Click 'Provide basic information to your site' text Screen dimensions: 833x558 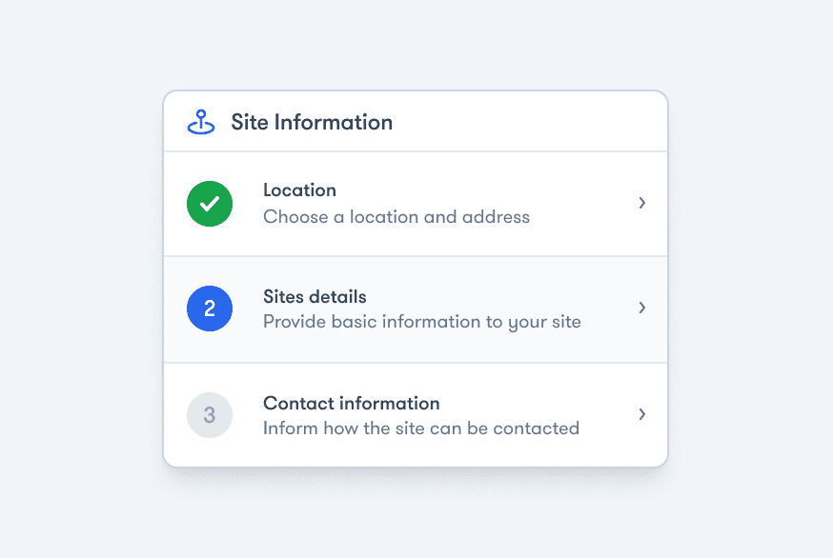[422, 322]
